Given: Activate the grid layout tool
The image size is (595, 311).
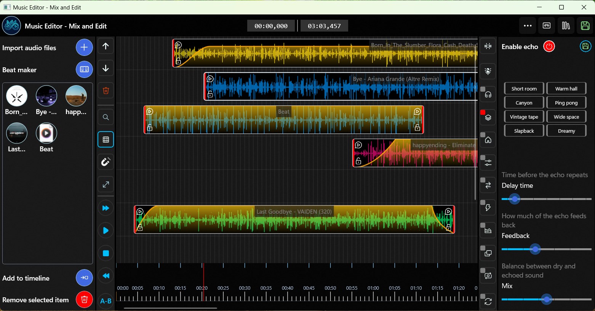Looking at the screenshot, I should (x=106, y=139).
